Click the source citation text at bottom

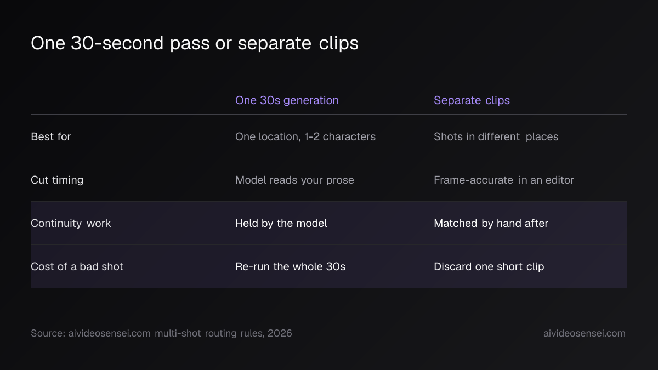161,333
